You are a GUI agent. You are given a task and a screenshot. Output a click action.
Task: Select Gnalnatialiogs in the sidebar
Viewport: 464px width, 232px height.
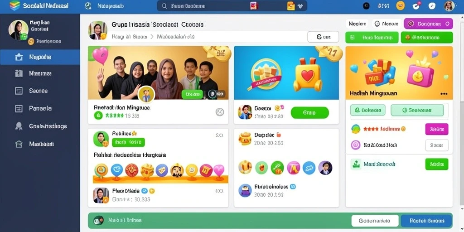(x=40, y=126)
